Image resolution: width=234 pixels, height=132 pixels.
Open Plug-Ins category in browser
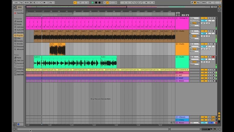pyautogui.click(x=20, y=35)
